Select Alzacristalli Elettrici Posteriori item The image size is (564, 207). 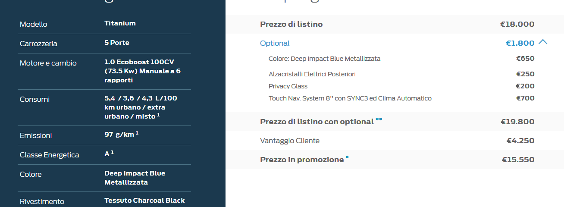pos(312,74)
